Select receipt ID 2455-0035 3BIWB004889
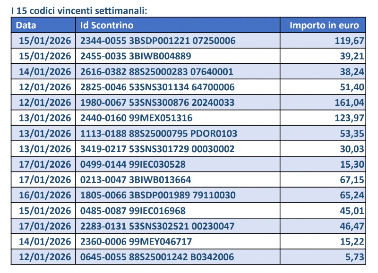The width and height of the screenshot is (378, 273). [136, 56]
